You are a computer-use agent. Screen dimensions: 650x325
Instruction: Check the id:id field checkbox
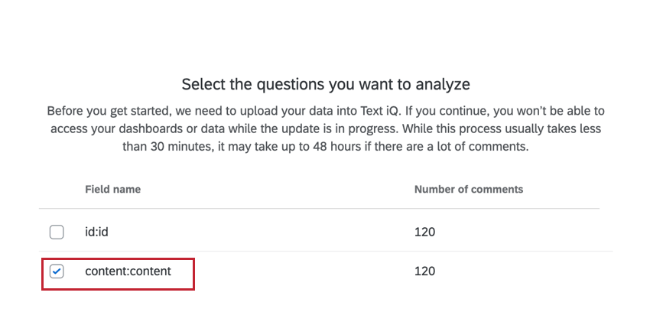[x=57, y=232]
